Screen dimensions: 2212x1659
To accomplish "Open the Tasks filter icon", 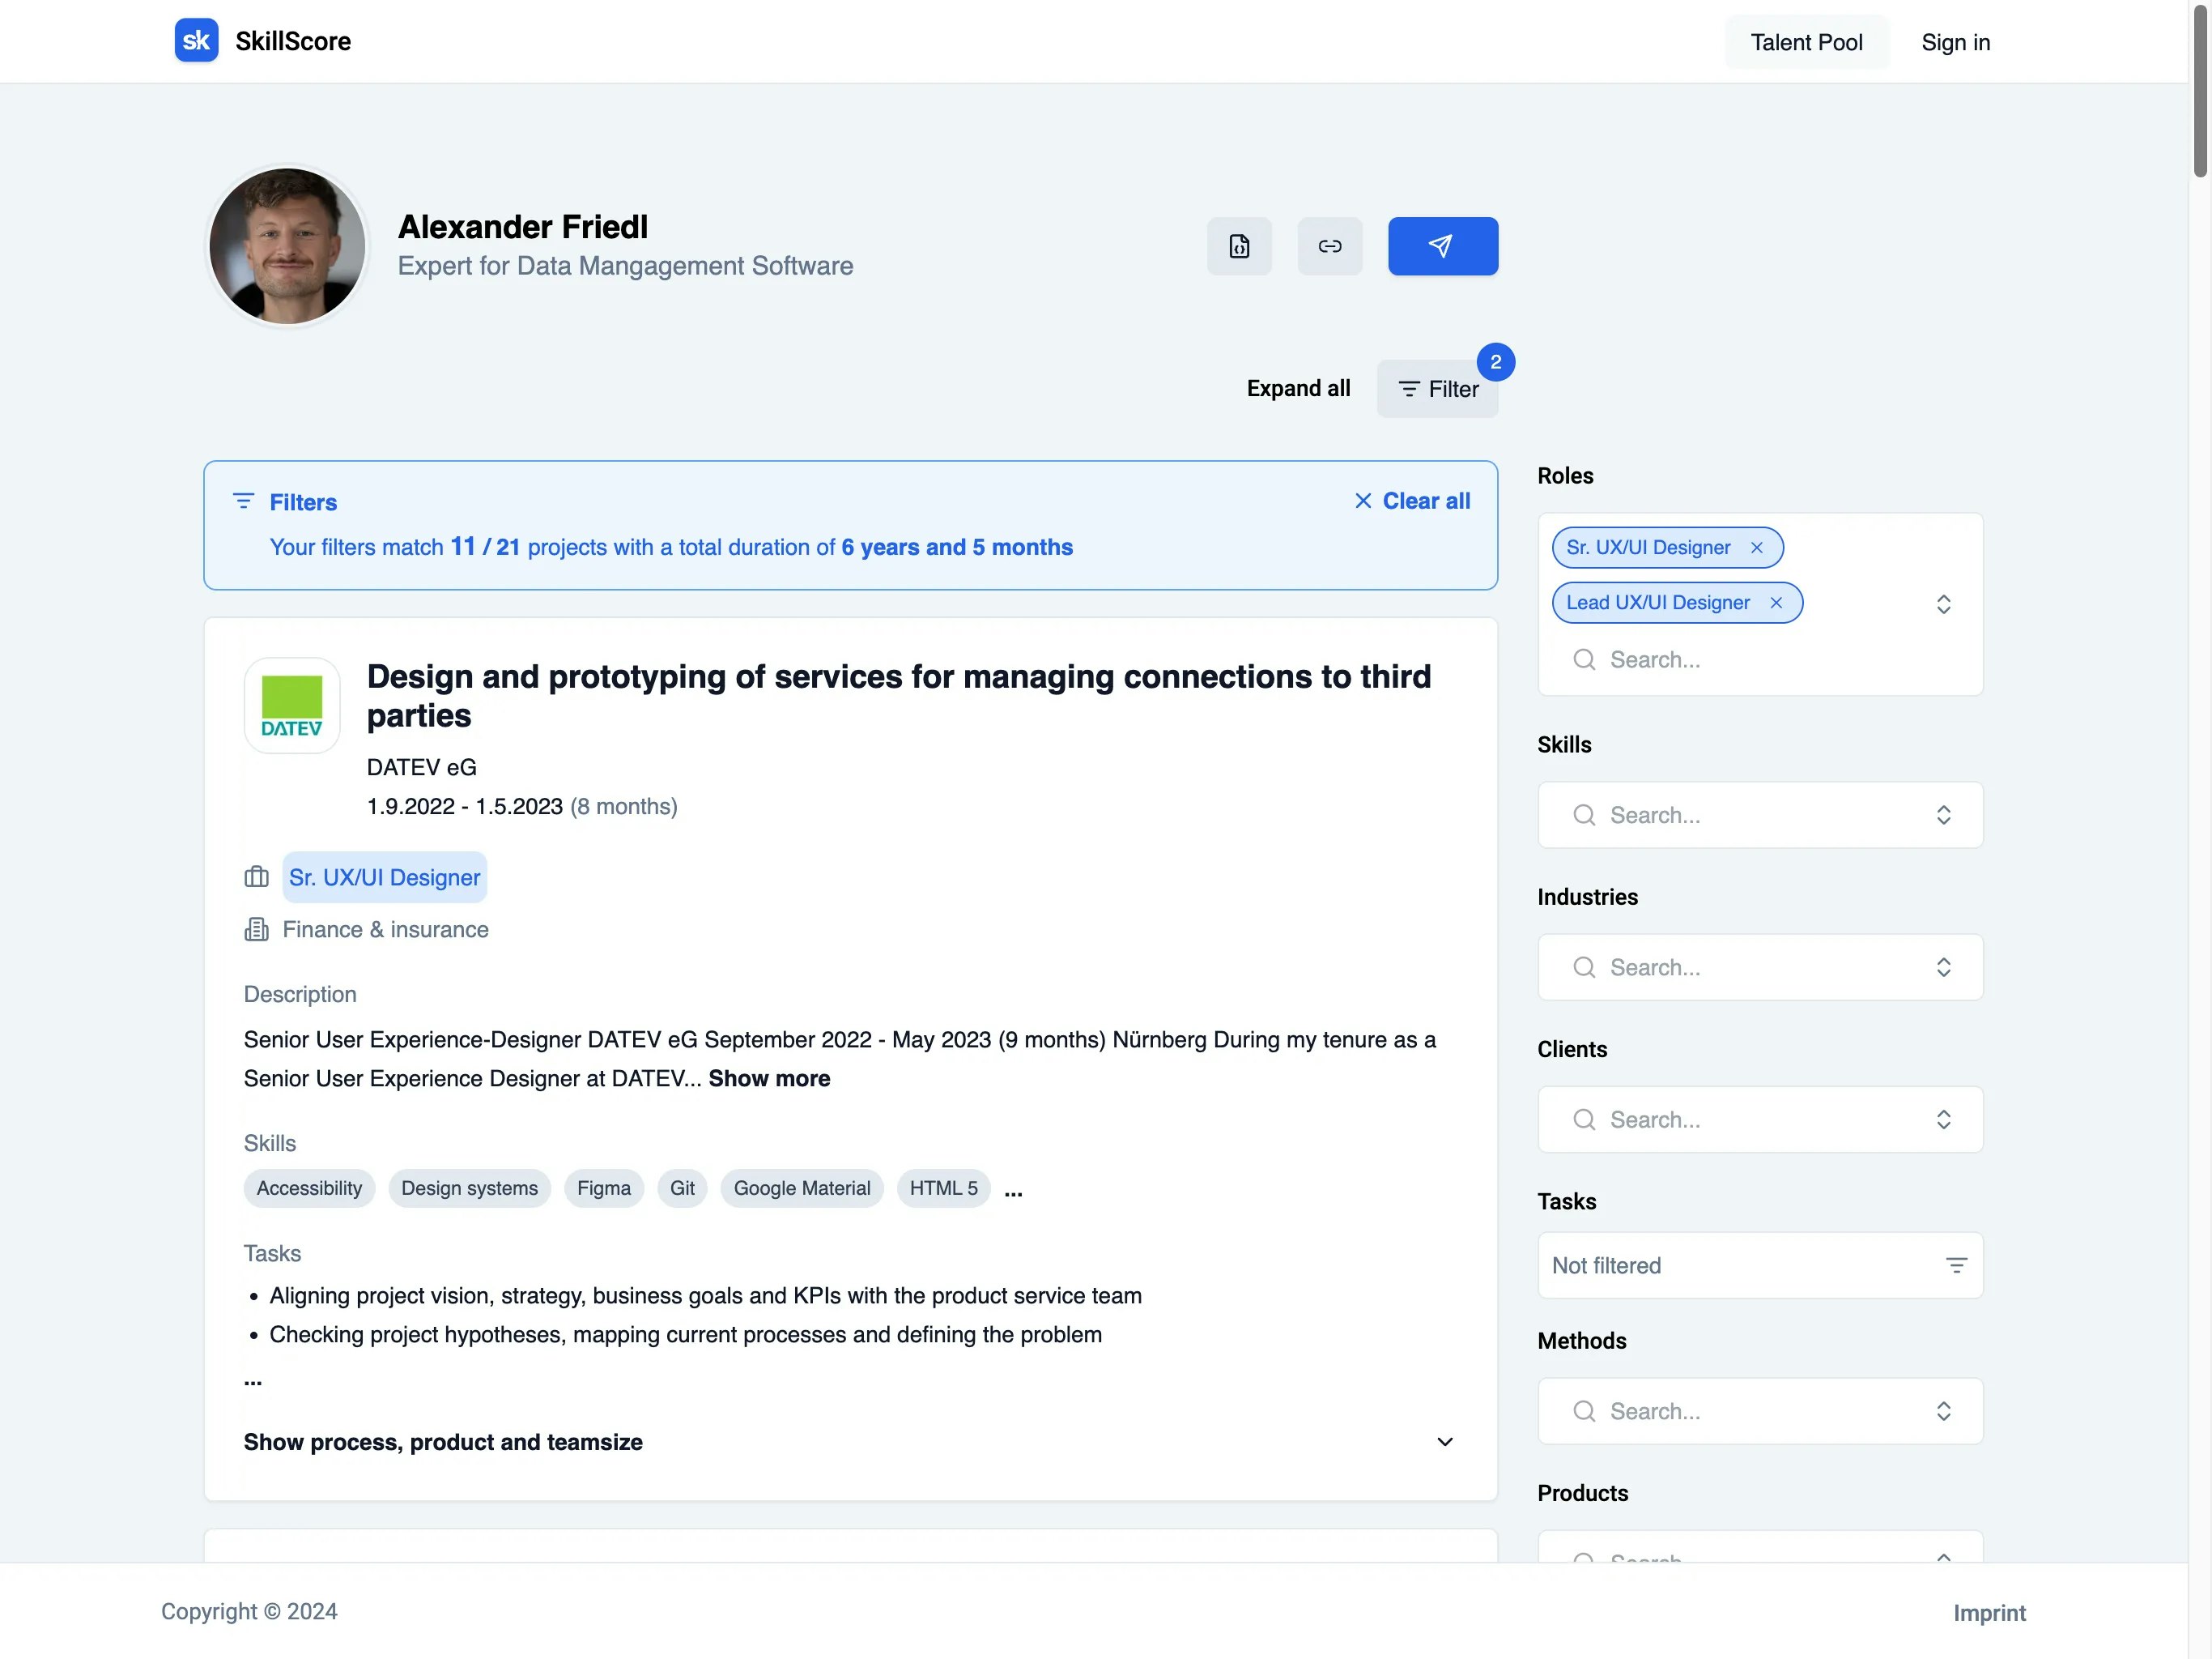I will point(1956,1266).
